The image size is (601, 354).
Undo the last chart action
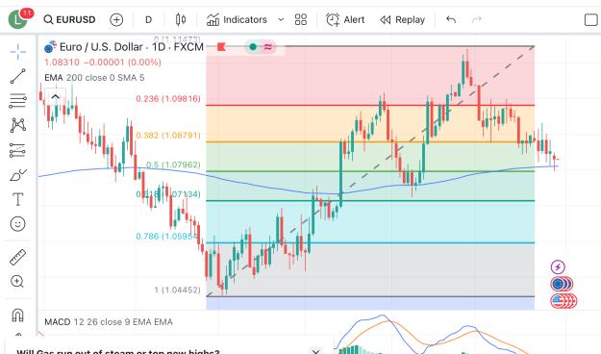point(451,19)
